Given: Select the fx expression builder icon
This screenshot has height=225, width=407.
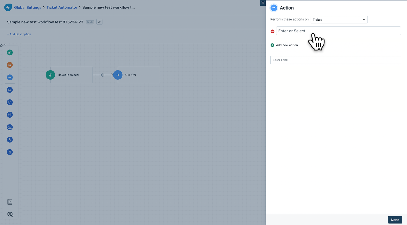Looking at the screenshot, I should click(x=10, y=140).
